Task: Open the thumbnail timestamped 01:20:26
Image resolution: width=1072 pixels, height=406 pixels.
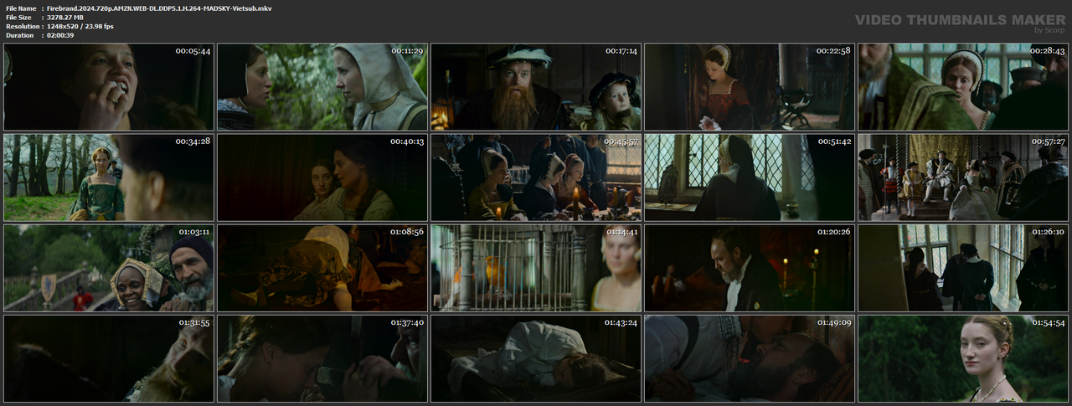Action: (750, 268)
